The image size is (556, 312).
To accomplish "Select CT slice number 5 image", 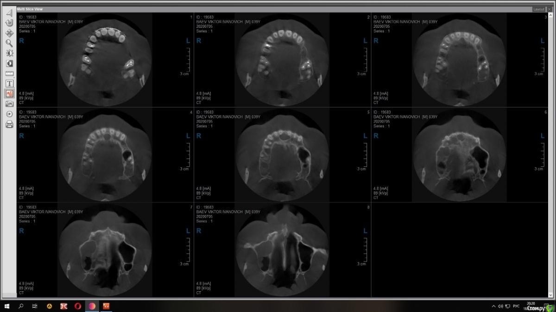I will (x=282, y=155).
